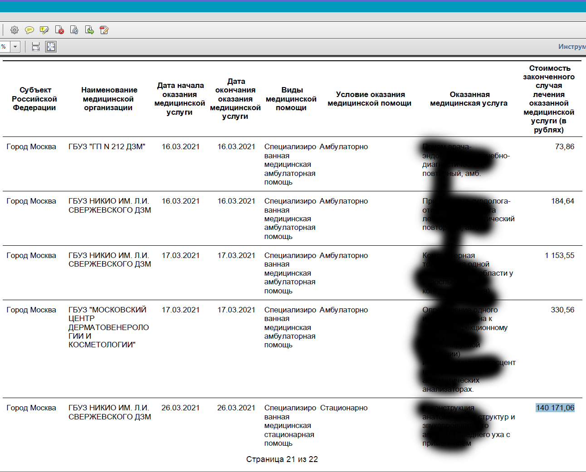Screen dimensions: 586x472
Task: Open the zoom percentage dropdown arrow
Action: [x=15, y=47]
